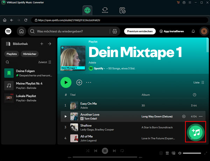
Task: Open the browse icon in search bar
Action: (115, 31)
